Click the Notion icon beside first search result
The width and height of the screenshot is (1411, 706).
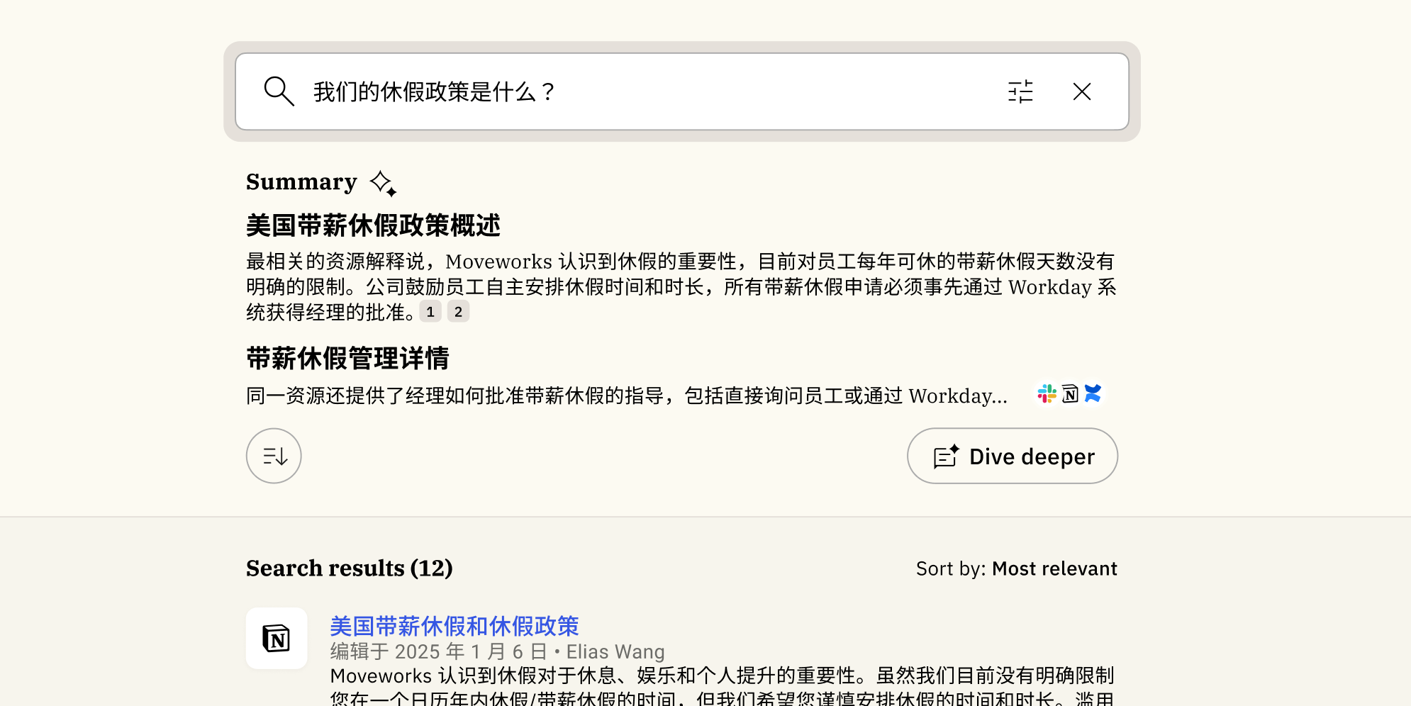pyautogui.click(x=277, y=638)
